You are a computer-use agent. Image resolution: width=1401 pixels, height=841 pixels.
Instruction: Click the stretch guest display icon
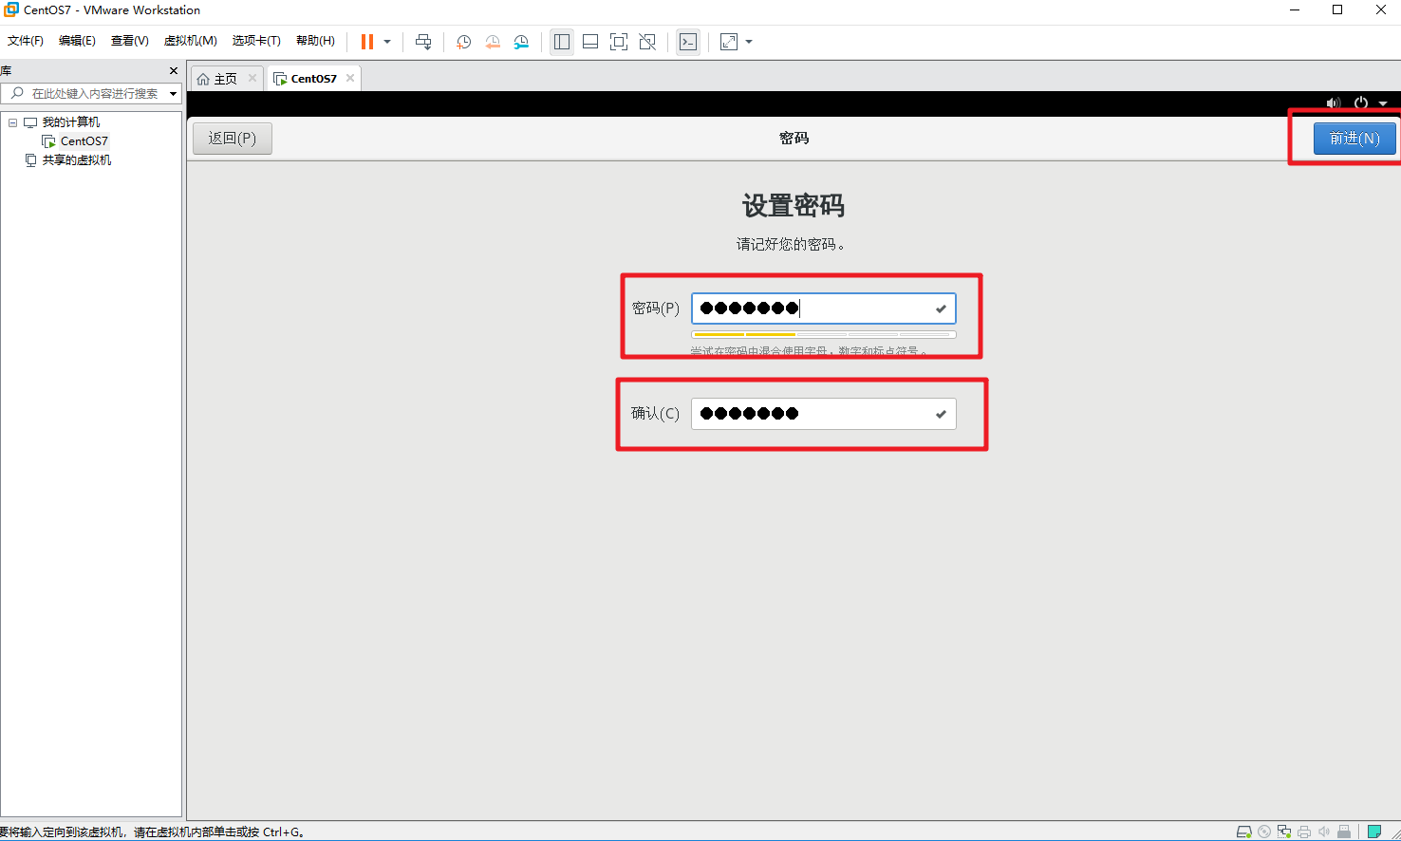tap(729, 42)
